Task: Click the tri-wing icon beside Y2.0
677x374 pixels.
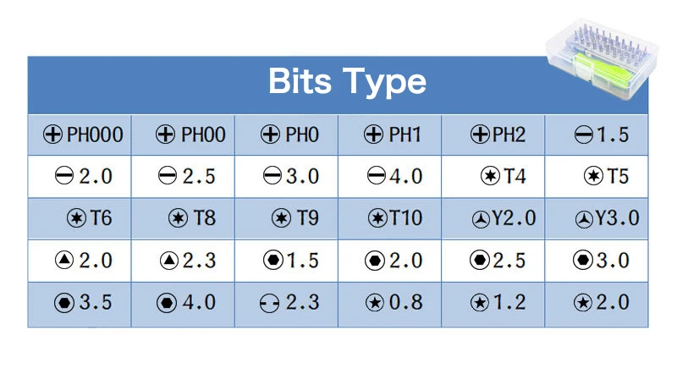Action: click(x=481, y=220)
